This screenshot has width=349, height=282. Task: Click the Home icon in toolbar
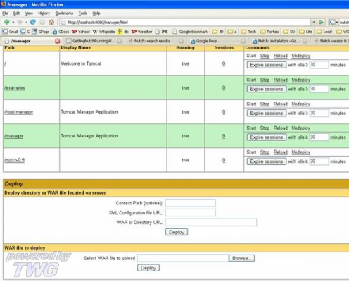coord(51,22)
